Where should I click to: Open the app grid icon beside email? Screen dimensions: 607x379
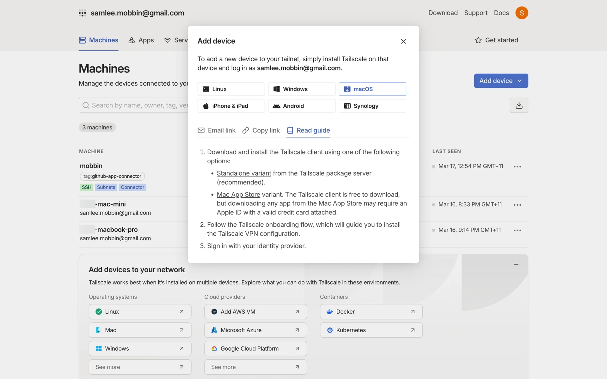point(82,13)
